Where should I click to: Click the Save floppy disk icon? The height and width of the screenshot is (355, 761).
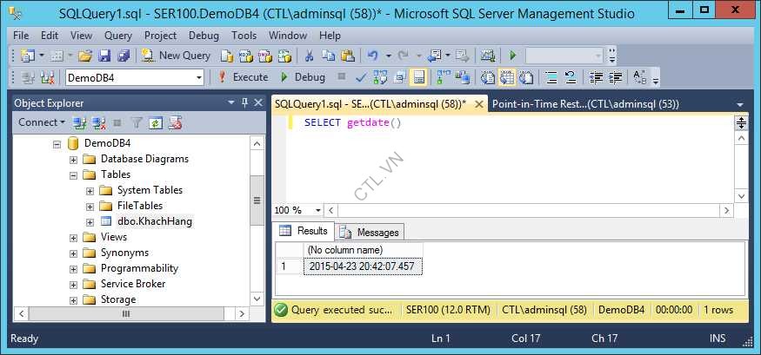pyautogui.click(x=104, y=56)
